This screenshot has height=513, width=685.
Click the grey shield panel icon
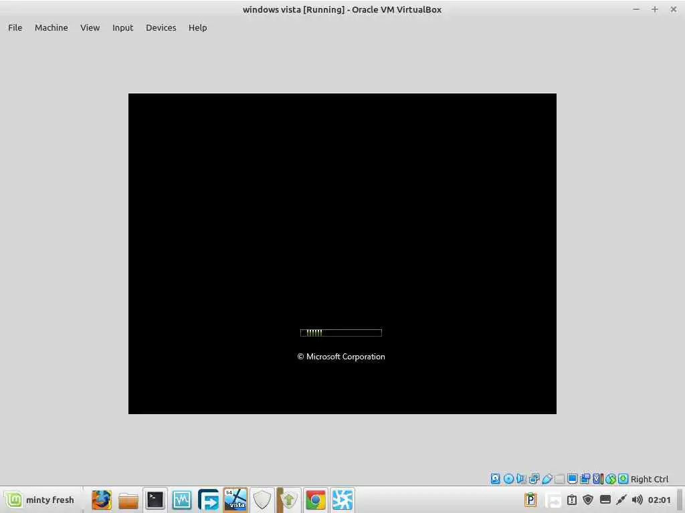[262, 500]
